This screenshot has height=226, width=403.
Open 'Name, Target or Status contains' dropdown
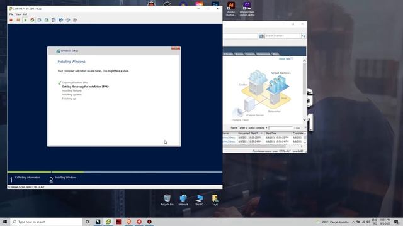[249, 127]
